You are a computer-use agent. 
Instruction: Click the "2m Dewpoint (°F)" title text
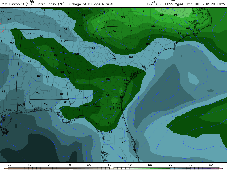[17, 4]
